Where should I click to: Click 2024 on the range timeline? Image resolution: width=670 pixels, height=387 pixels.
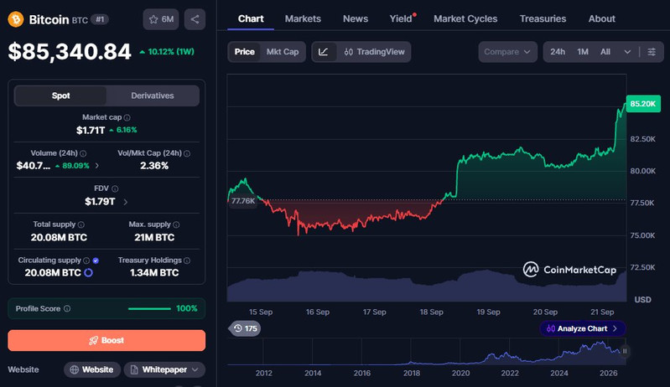pos(559,373)
